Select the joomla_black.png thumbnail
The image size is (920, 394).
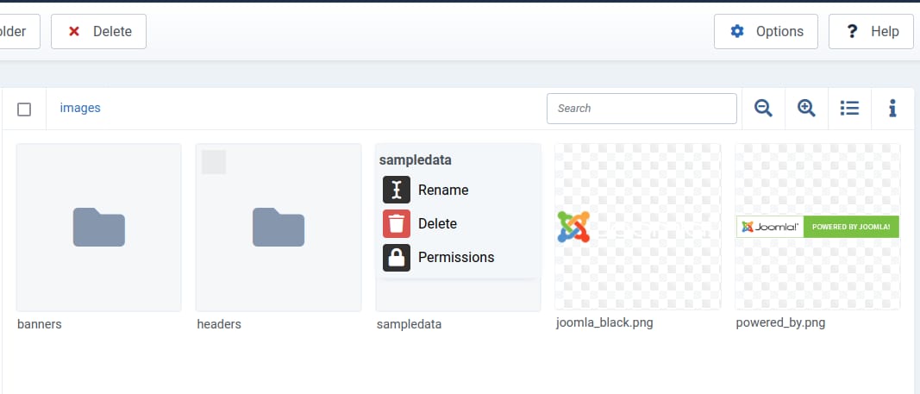(638, 227)
